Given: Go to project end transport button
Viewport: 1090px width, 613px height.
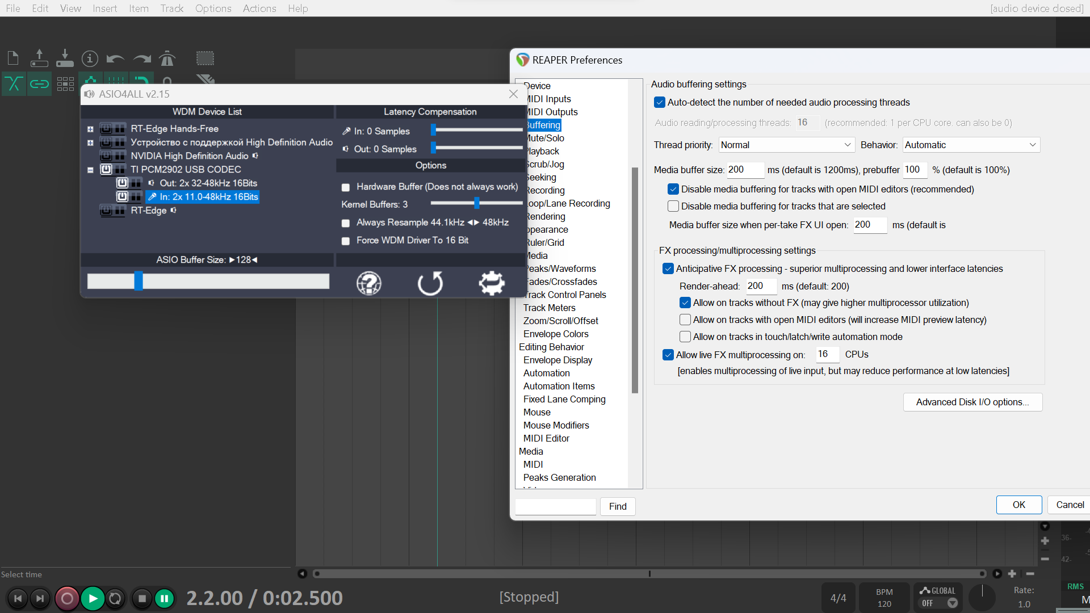Looking at the screenshot, I should (x=40, y=598).
